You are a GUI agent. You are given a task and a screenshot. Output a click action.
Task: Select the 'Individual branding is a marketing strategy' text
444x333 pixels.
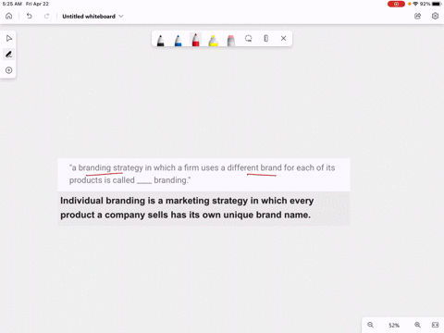[x=187, y=208]
